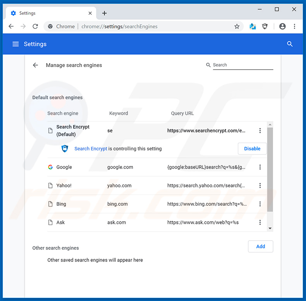
Task: Click Add for other search engines
Action: (261, 246)
